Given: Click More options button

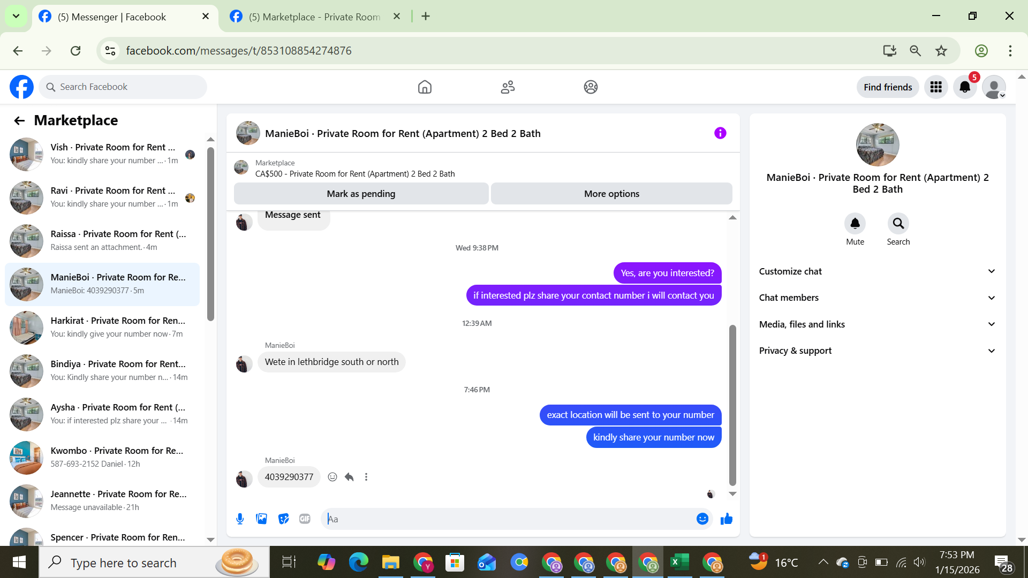Looking at the screenshot, I should tap(611, 194).
